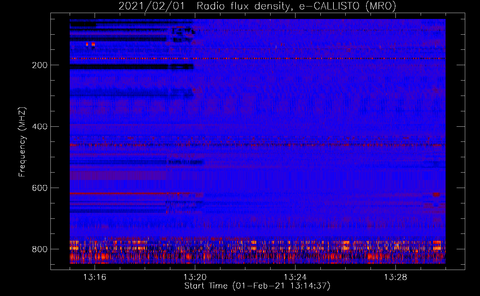Image resolution: width=480 pixels, height=296 pixels.
Task: Click the 'Frequency (MHZ)' axis label
Action: point(22,142)
